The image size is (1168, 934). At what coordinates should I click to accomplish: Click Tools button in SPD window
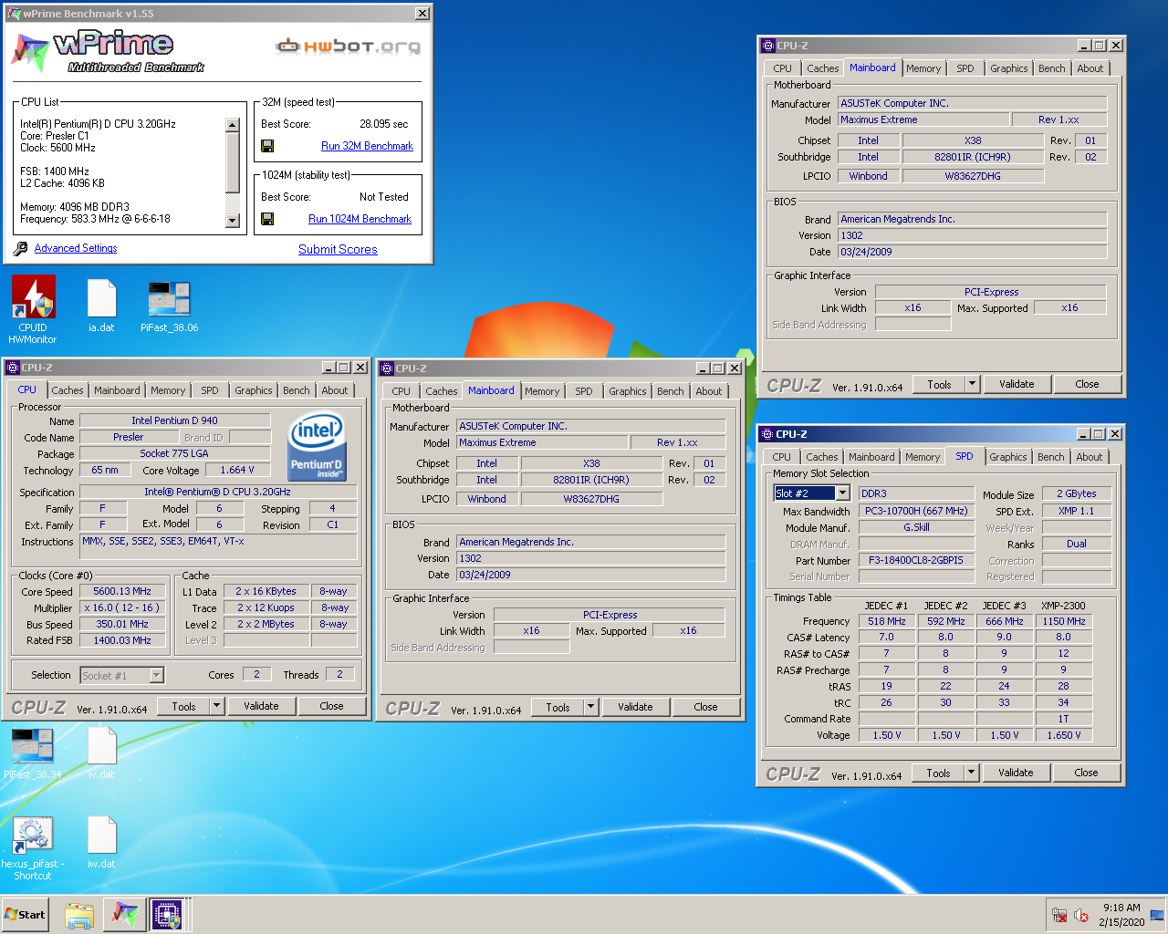(938, 773)
